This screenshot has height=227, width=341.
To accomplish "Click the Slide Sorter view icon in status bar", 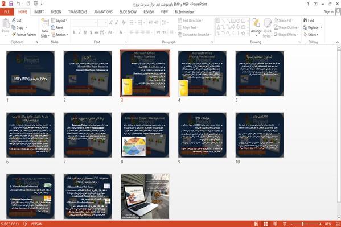I will coord(266,224).
